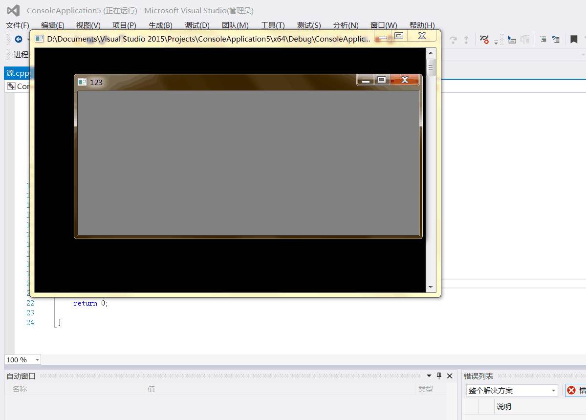
Task: Open the 编辑(E) menu
Action: [x=53, y=25]
